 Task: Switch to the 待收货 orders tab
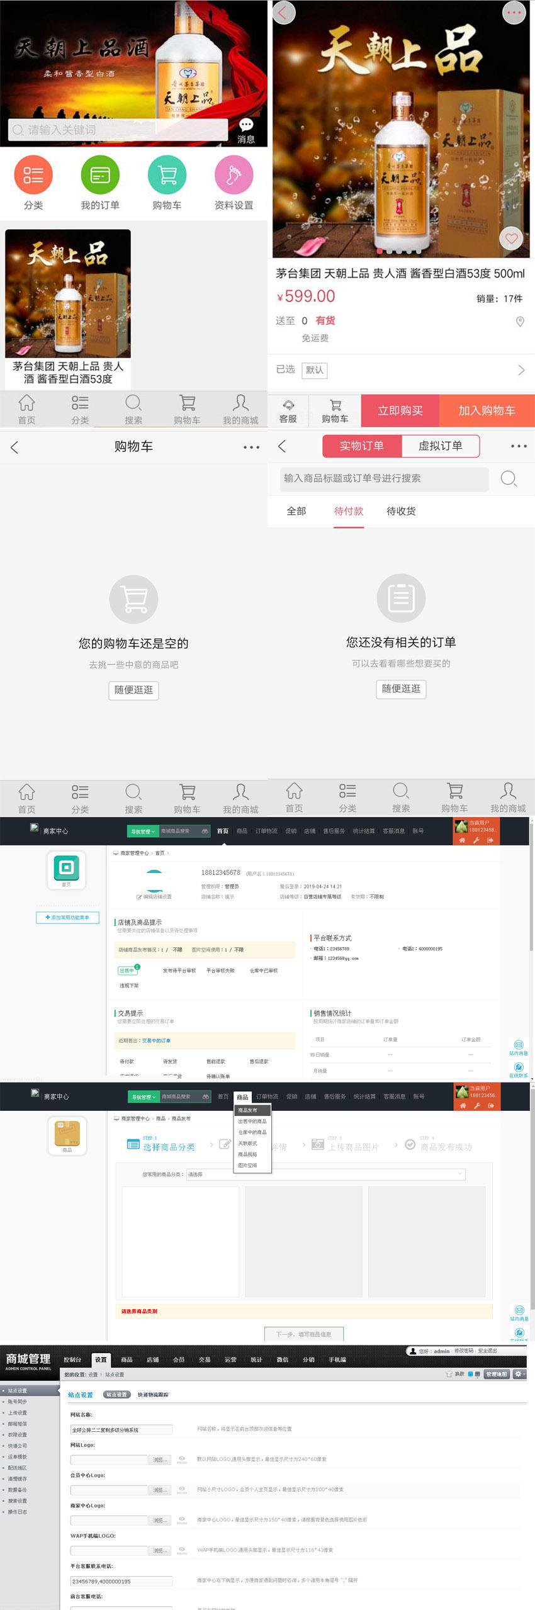pyautogui.click(x=401, y=511)
